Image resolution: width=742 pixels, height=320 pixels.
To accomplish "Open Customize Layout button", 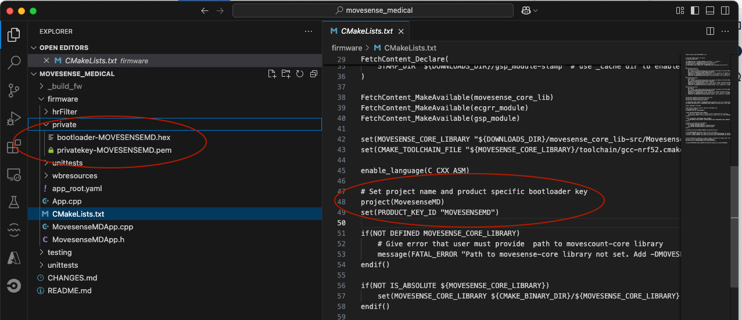I will [x=680, y=10].
